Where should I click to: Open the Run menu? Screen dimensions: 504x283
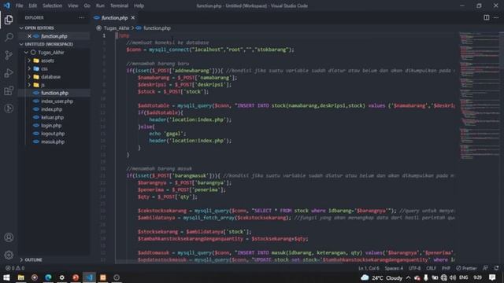pyautogui.click(x=100, y=6)
